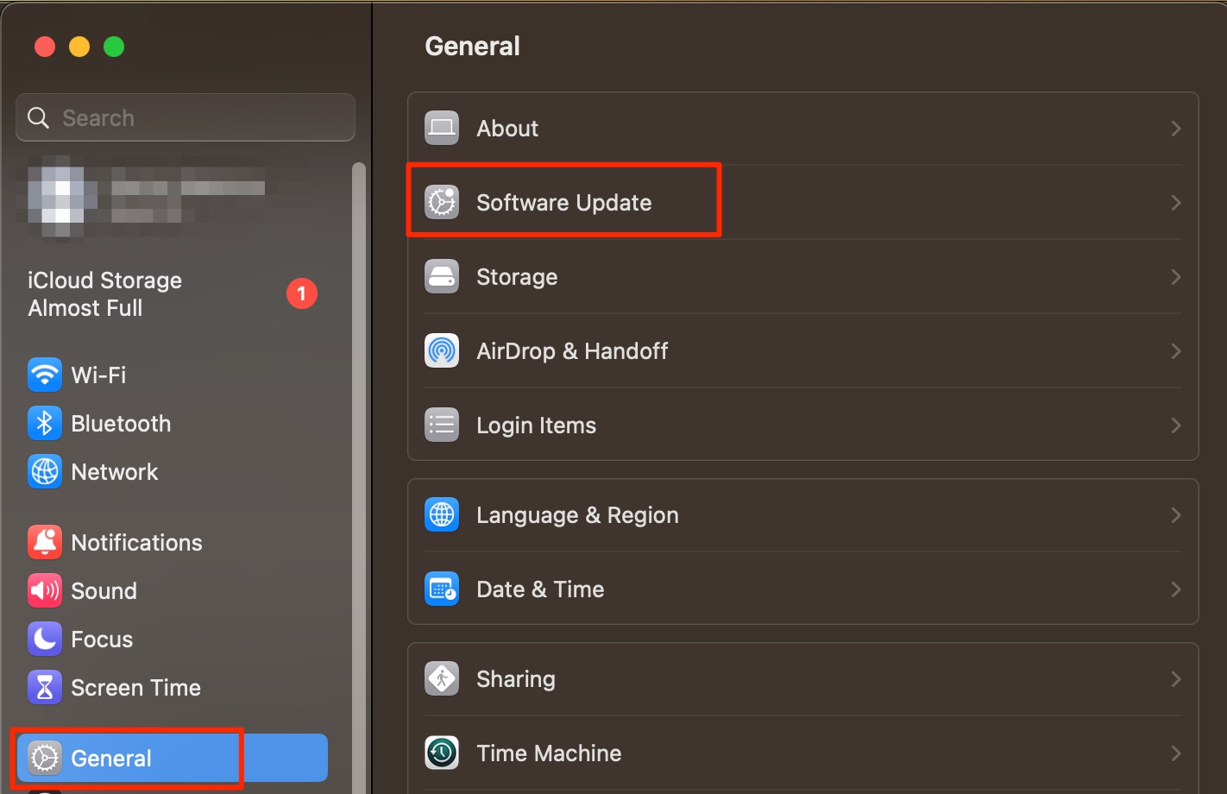The height and width of the screenshot is (794, 1227).
Task: Click the Date & Time calendar icon
Action: pos(442,589)
